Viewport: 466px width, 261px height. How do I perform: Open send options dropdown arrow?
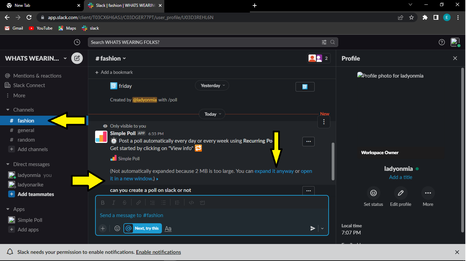pyautogui.click(x=322, y=228)
